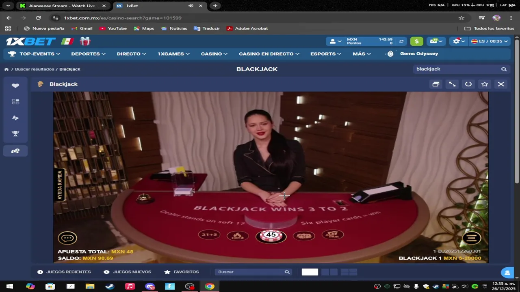The height and width of the screenshot is (292, 520).
Task: Open the Todos los favoritos folder
Action: (490, 28)
